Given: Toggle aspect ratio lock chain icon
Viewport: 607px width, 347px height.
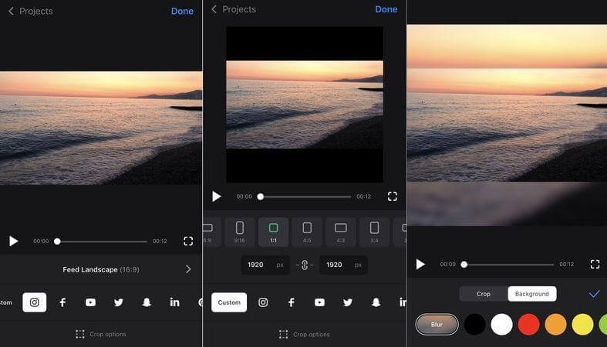Looking at the screenshot, I should pos(305,265).
